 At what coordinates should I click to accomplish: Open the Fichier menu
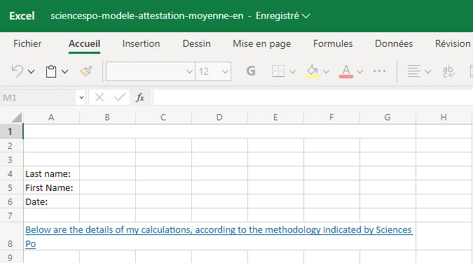tap(27, 43)
